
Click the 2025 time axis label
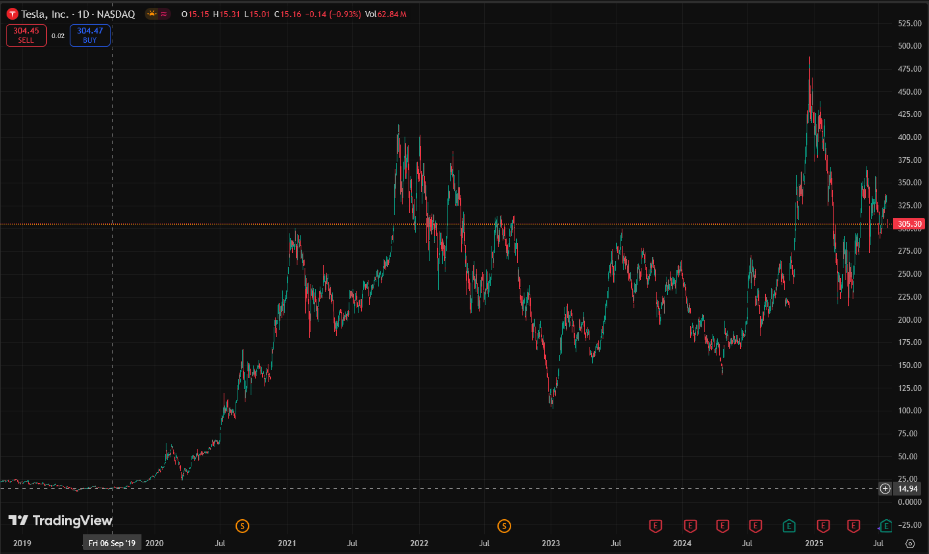click(815, 543)
